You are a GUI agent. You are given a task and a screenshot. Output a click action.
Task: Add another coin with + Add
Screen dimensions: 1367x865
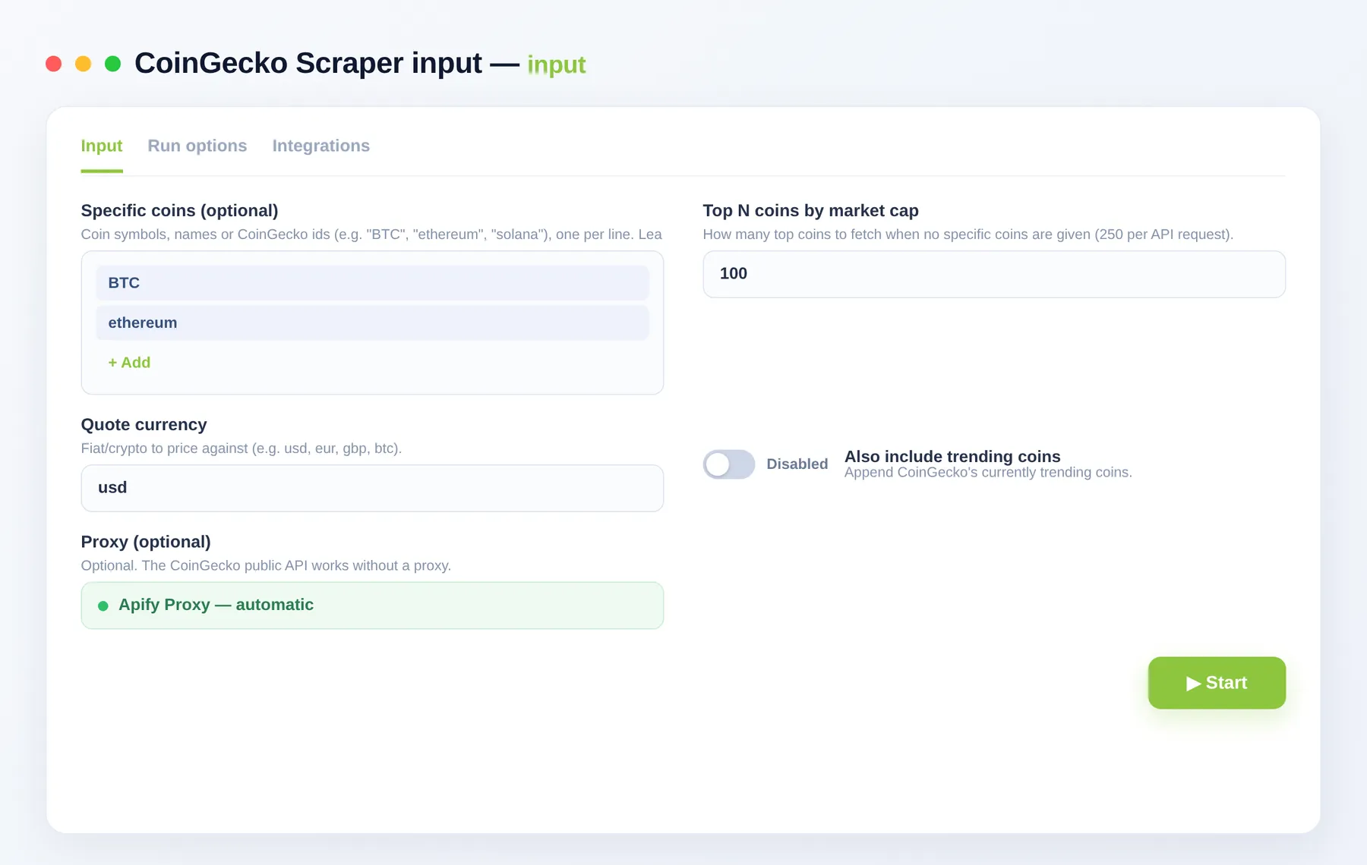click(129, 363)
